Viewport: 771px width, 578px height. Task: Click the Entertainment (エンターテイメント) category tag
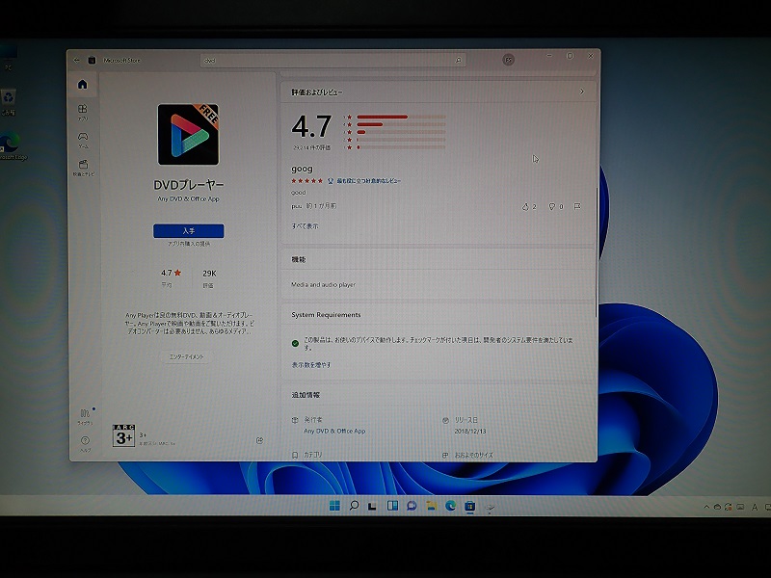(186, 356)
